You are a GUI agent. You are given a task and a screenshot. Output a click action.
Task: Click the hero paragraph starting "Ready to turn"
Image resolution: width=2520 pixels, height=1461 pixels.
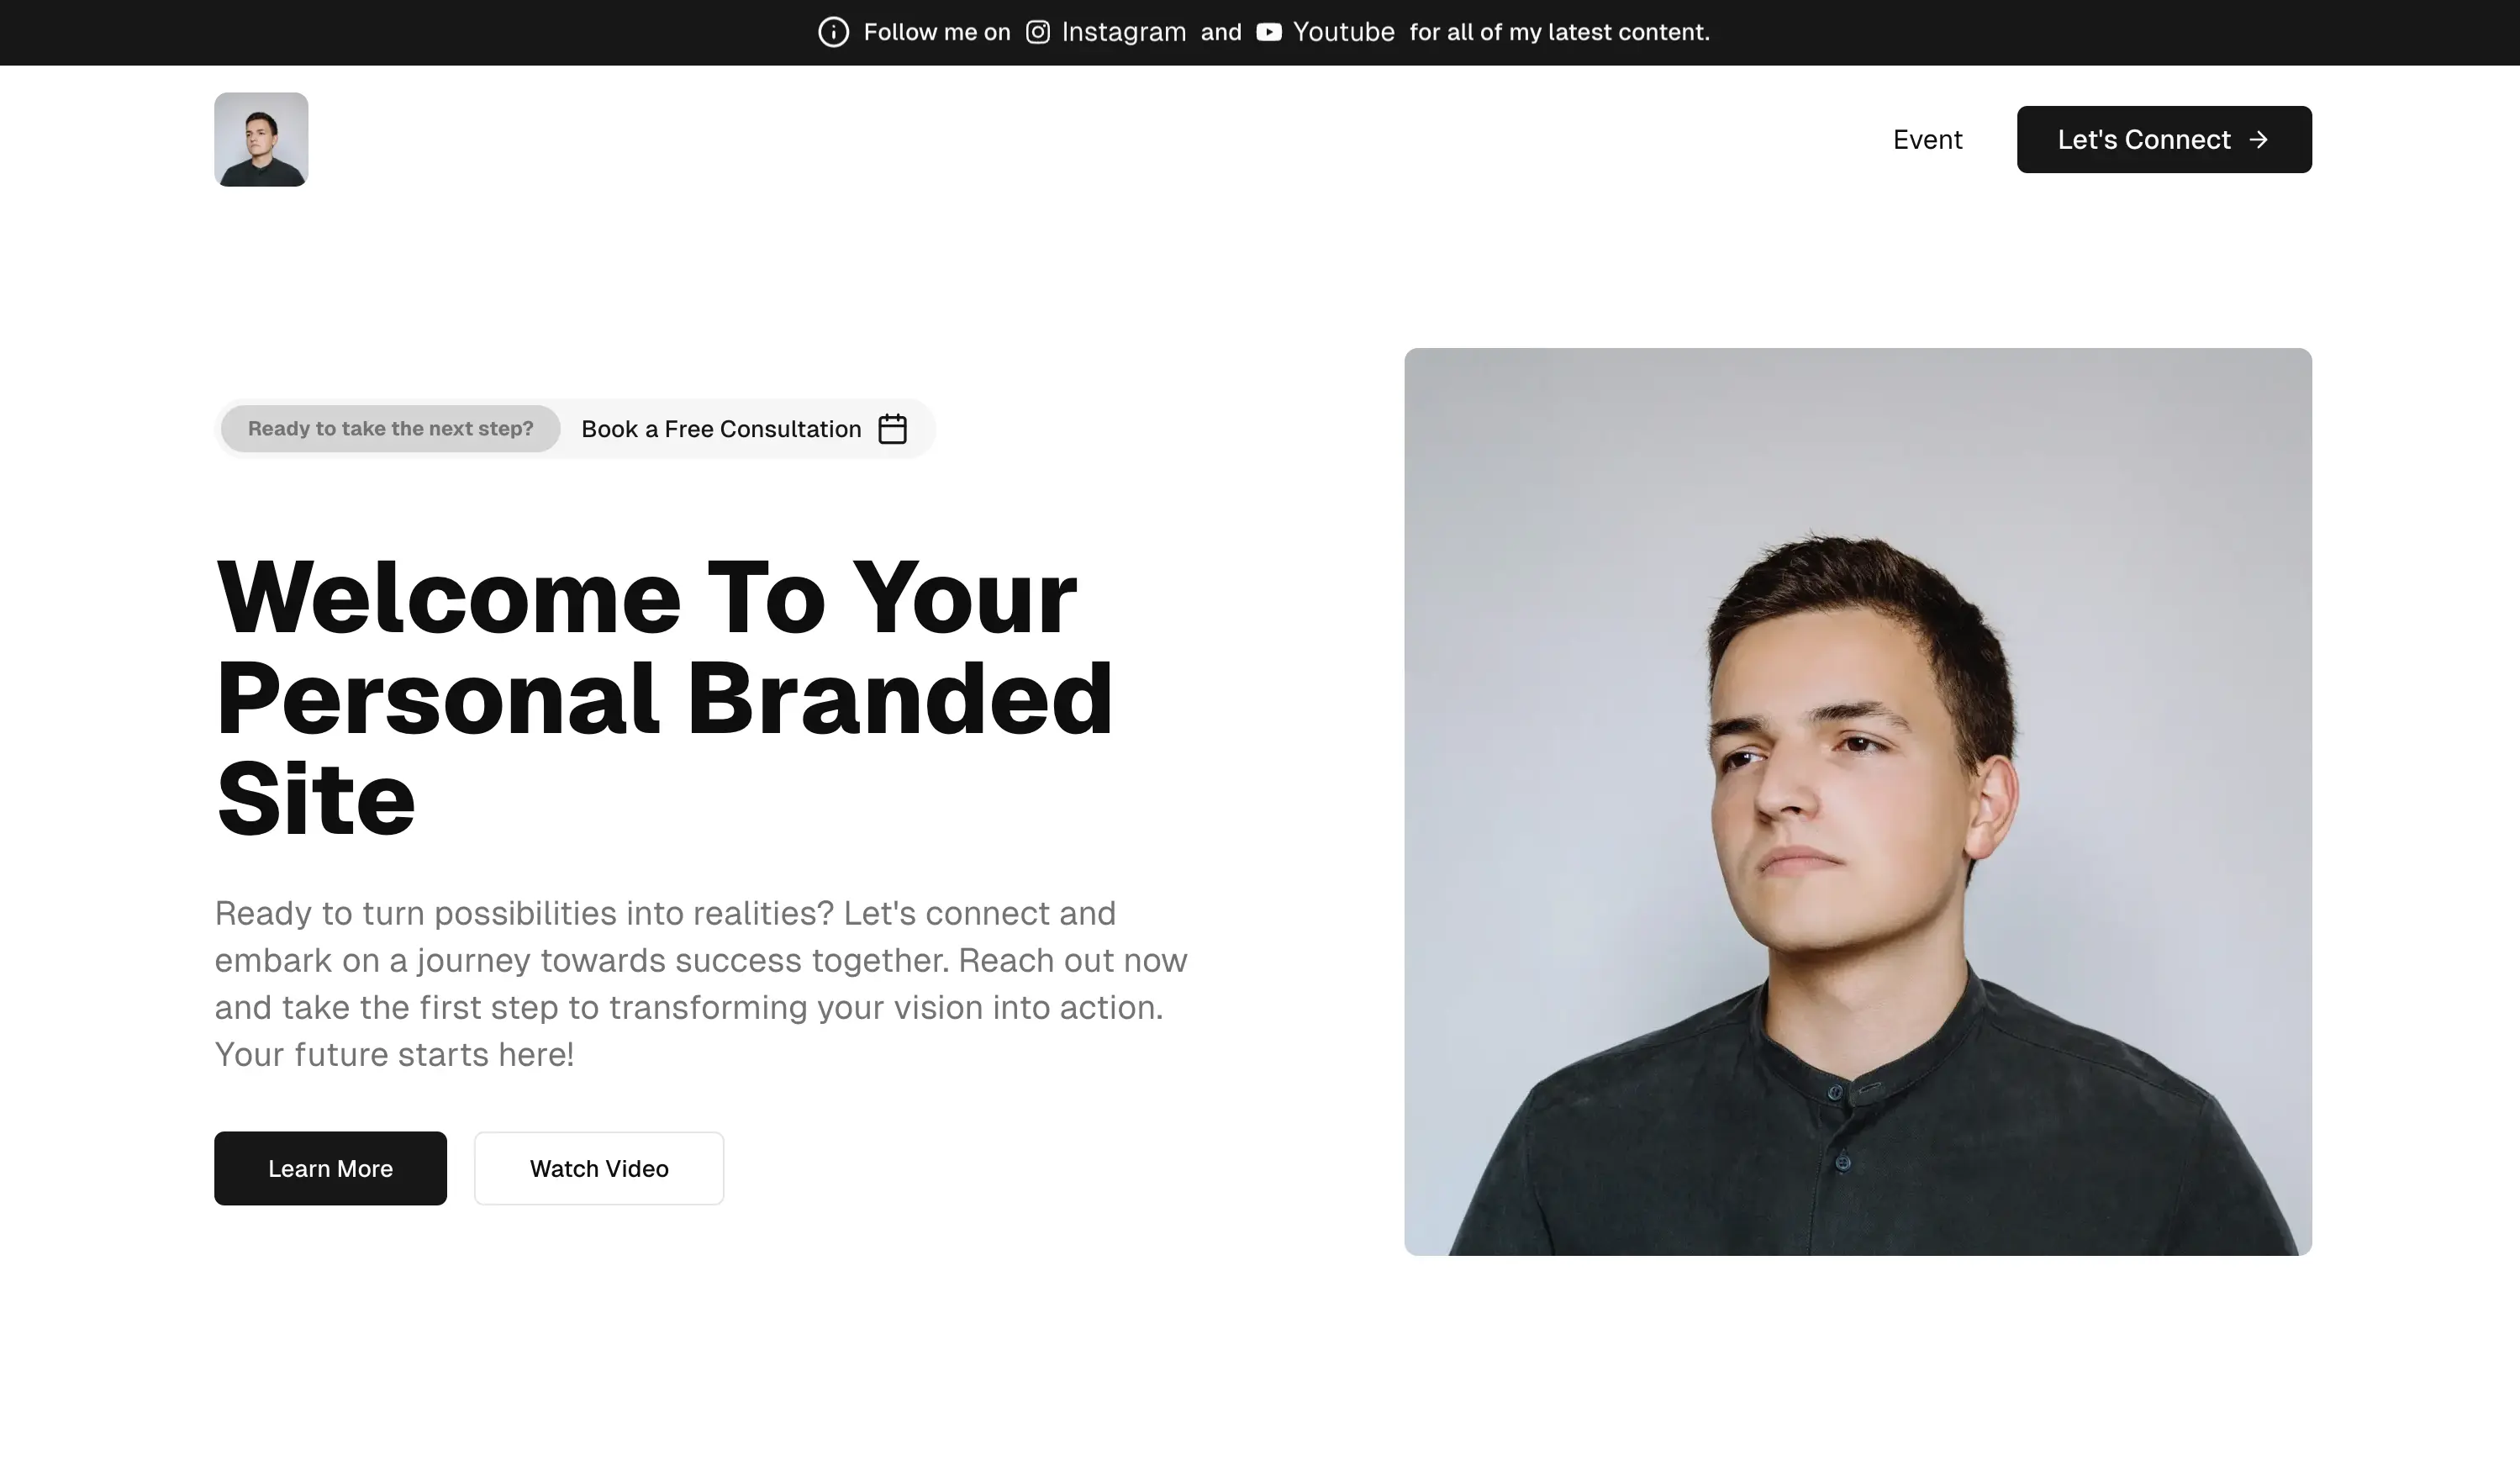700,983
